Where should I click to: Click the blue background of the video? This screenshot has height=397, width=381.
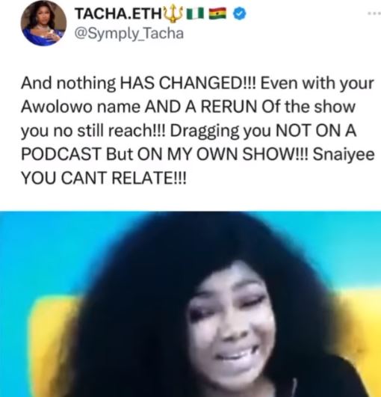pyautogui.click(x=38, y=253)
